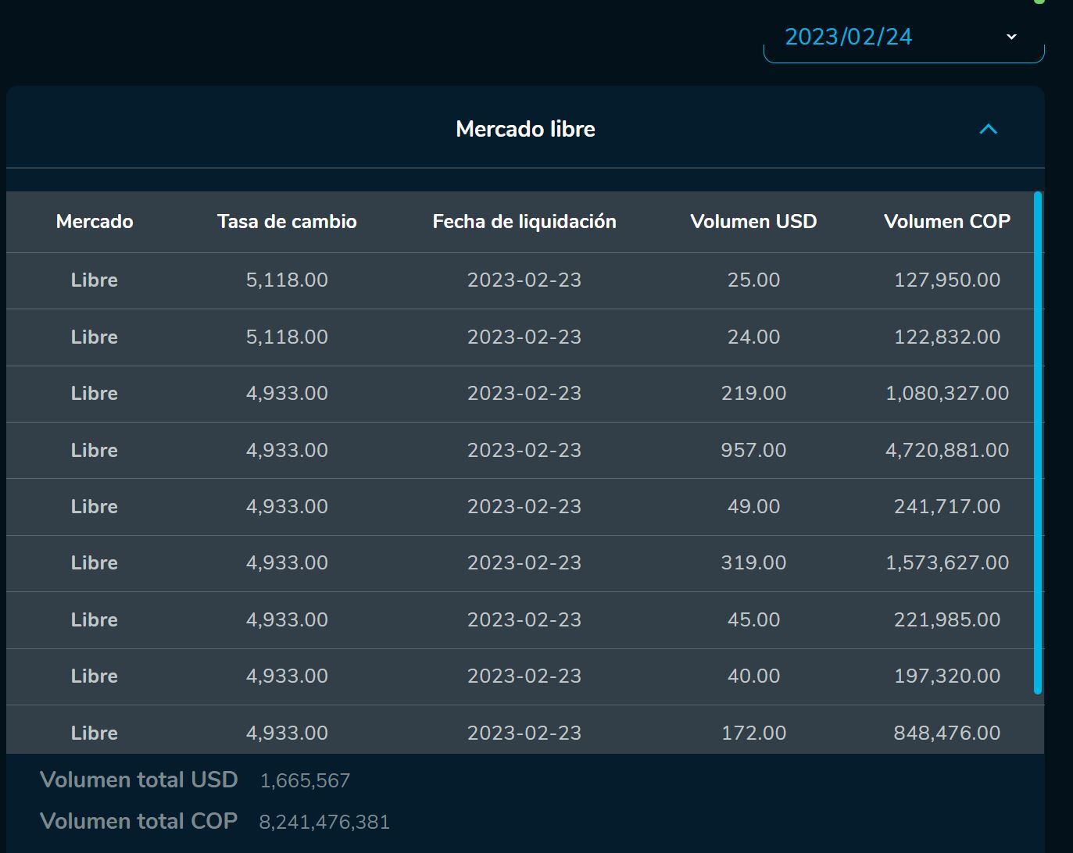Click the Fecha de liquidación column header
1073x853 pixels.
(x=524, y=222)
